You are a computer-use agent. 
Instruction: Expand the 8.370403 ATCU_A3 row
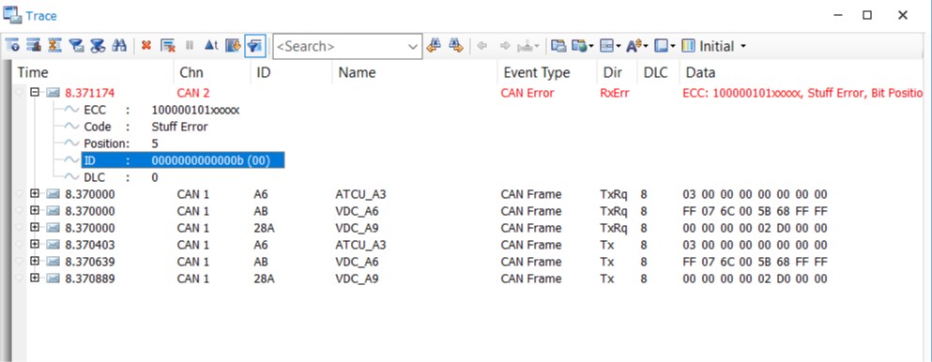click(35, 245)
